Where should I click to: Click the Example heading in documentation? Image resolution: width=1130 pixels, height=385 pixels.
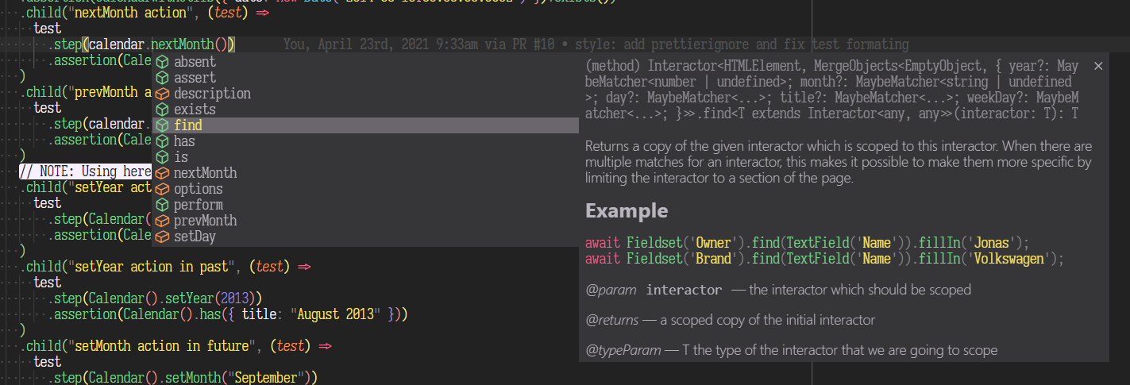(x=627, y=211)
